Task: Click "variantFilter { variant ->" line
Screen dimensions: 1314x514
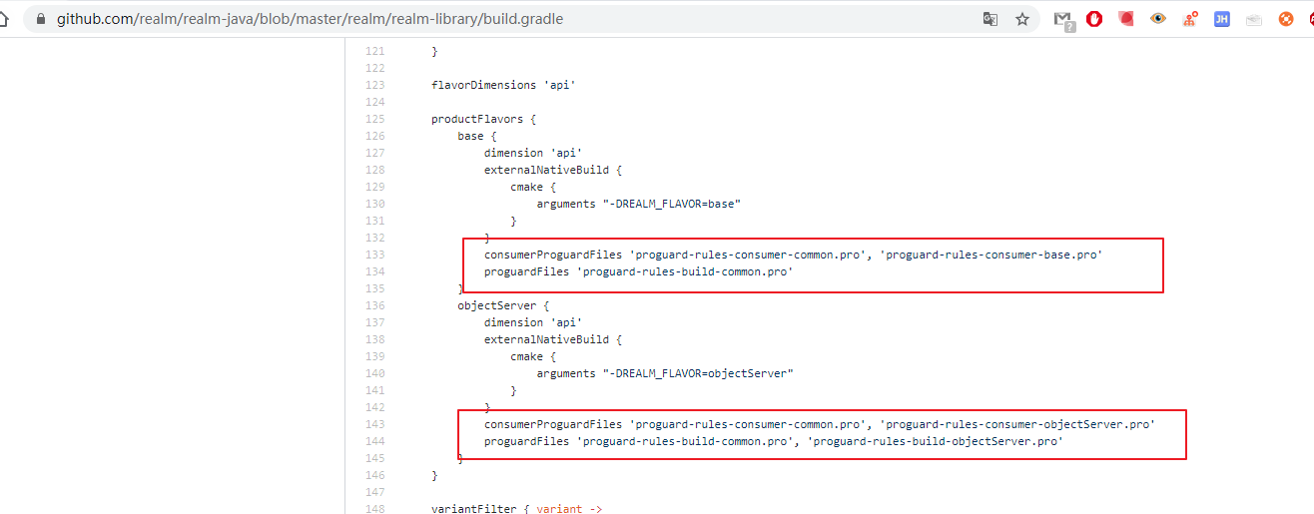Action: [x=517, y=509]
